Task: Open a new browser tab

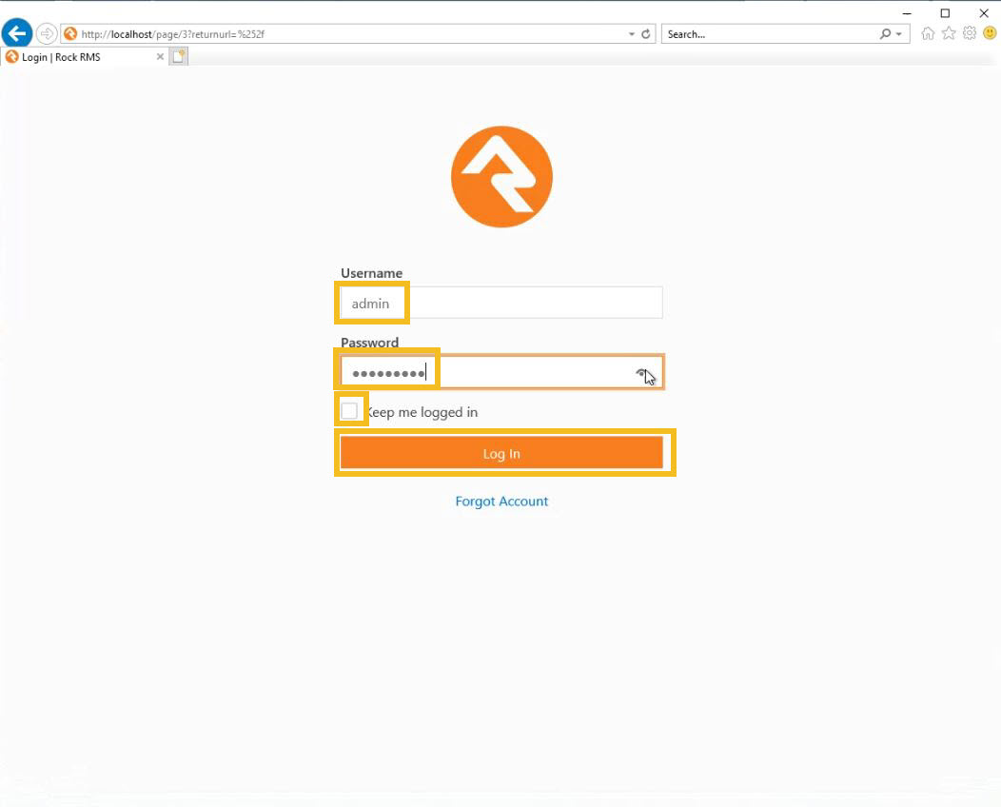Action: (x=179, y=56)
